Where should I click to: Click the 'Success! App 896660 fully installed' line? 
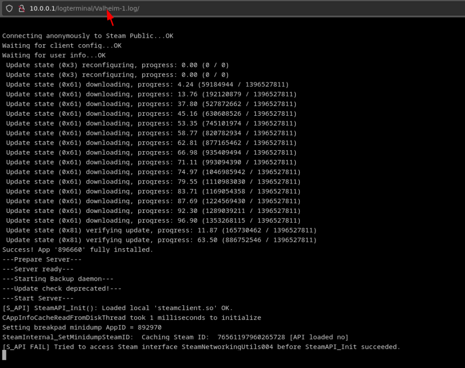coord(78,250)
